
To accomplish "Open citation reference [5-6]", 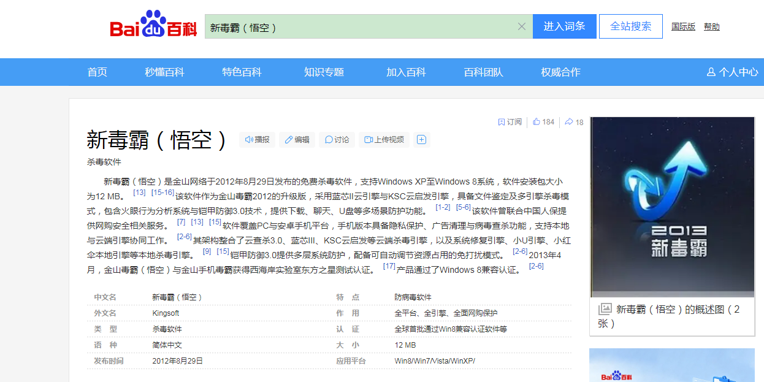I will coord(463,207).
